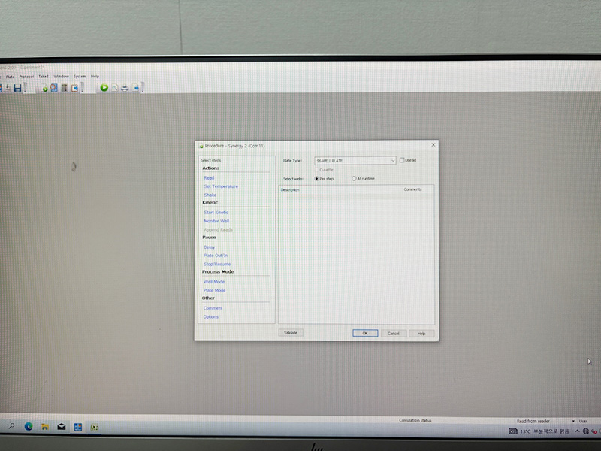Open File Explorer from the taskbar
This screenshot has height=451, width=601.
click(x=45, y=426)
